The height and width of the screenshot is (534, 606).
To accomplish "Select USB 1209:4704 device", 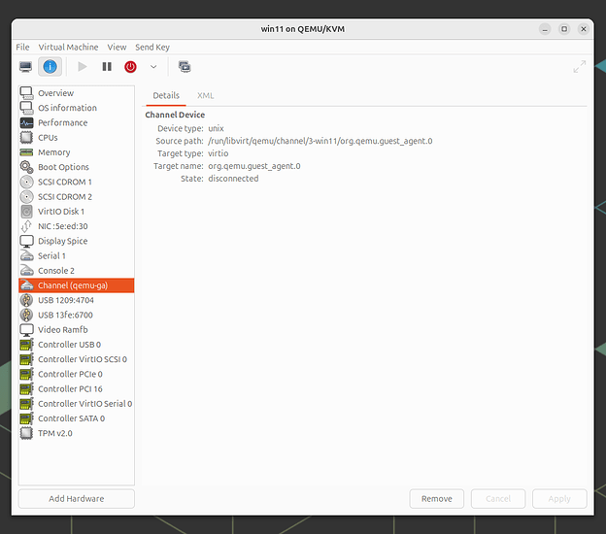I will (77, 300).
